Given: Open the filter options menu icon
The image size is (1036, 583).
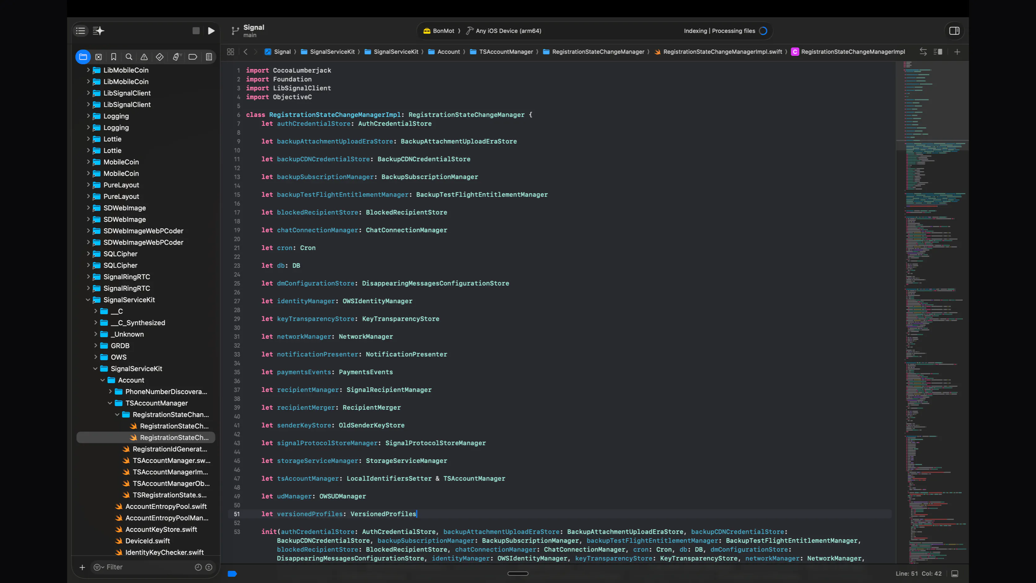Looking at the screenshot, I should [99, 567].
